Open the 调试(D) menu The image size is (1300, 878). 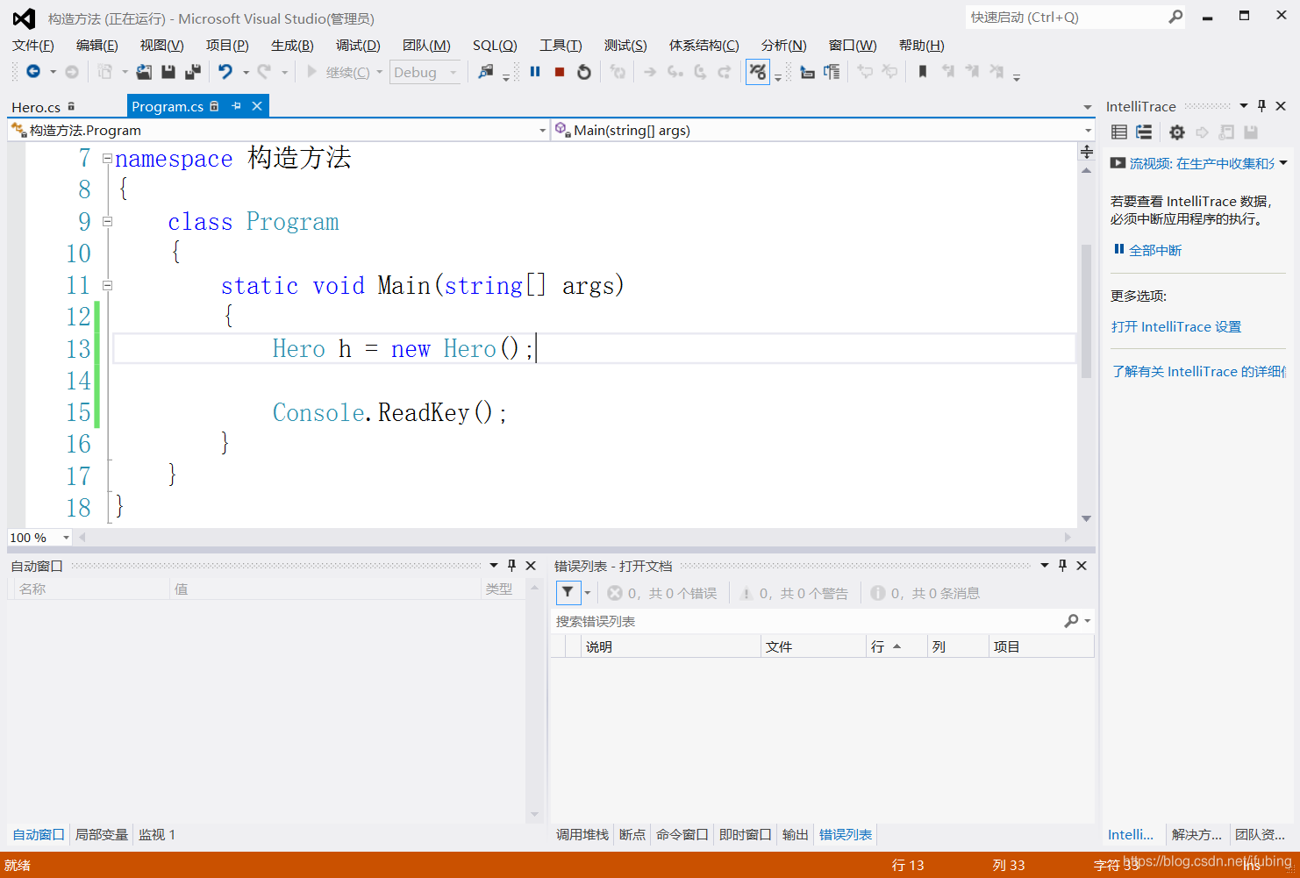(358, 46)
